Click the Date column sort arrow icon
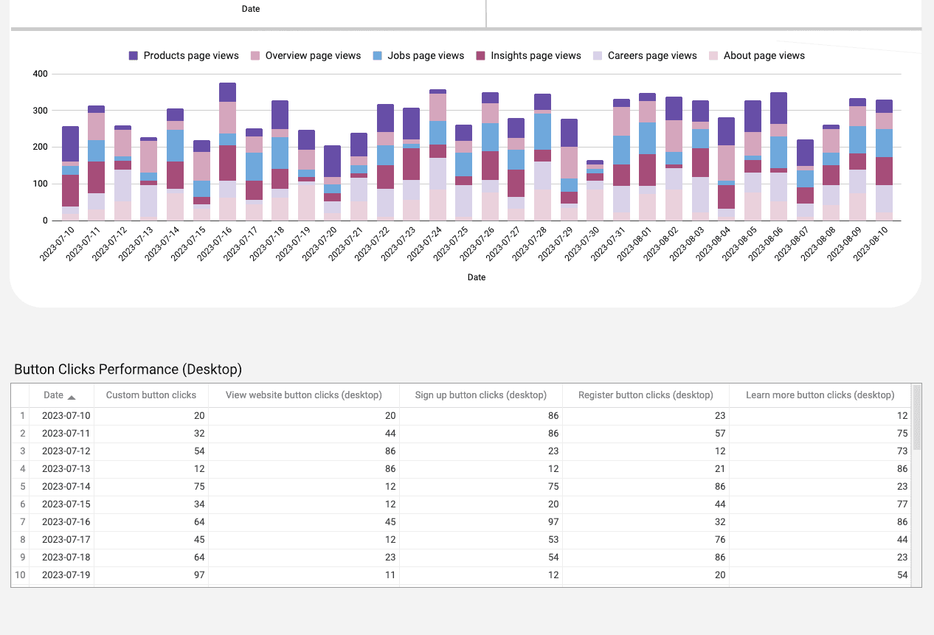Viewport: 934px width, 635px height. pos(72,397)
